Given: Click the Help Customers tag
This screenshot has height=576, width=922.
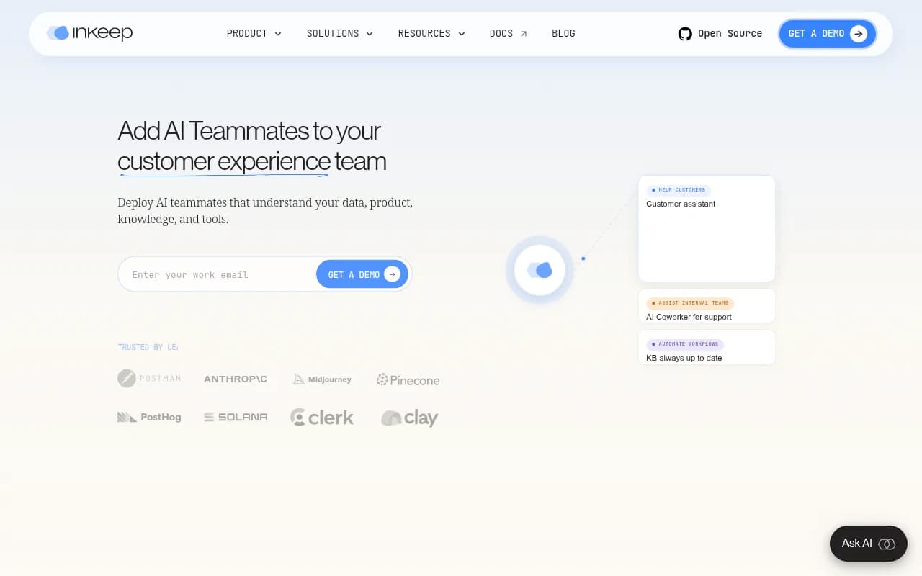Looking at the screenshot, I should point(679,190).
